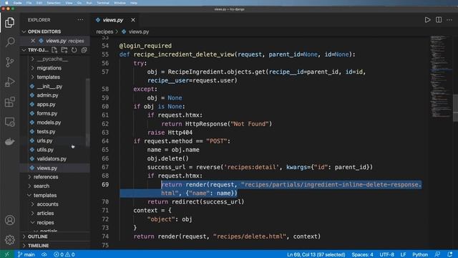Open the Terminal menu in the menu bar
The width and height of the screenshot is (458, 258).
tap(103, 3)
